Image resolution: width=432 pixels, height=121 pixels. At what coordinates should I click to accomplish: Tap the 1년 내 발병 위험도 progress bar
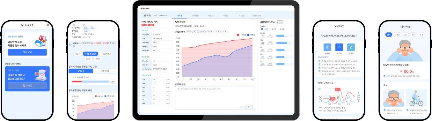pyautogui.click(x=91, y=82)
